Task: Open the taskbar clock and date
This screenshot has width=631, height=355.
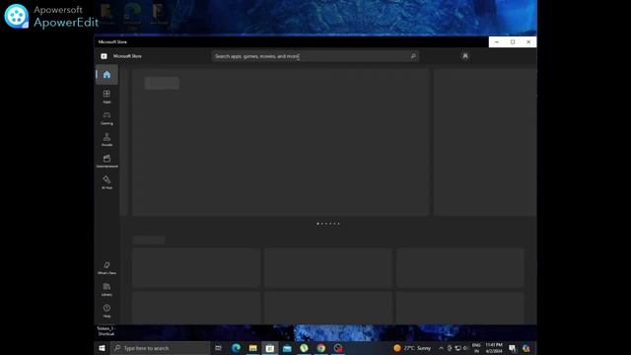Action: tap(494, 348)
